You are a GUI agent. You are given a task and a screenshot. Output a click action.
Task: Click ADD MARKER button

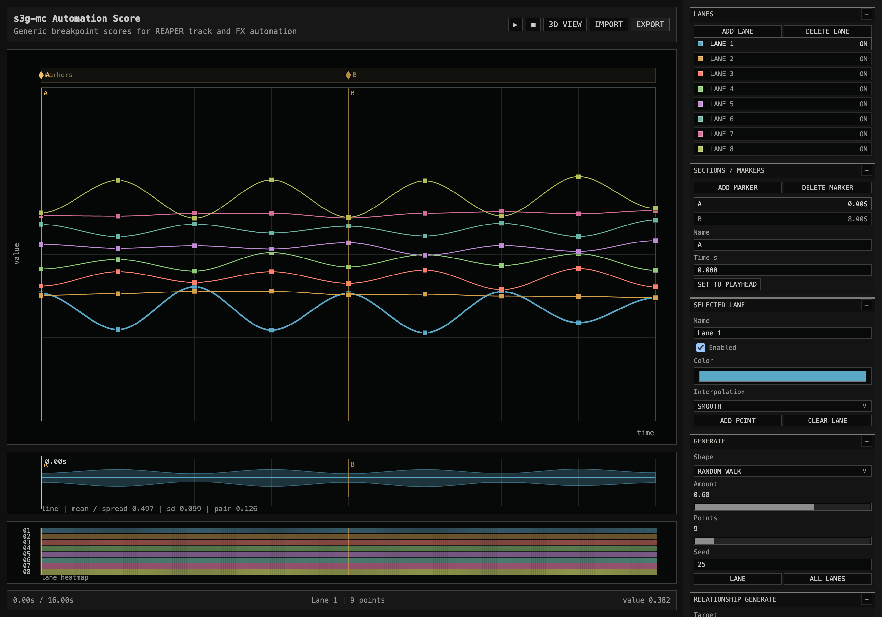point(737,188)
